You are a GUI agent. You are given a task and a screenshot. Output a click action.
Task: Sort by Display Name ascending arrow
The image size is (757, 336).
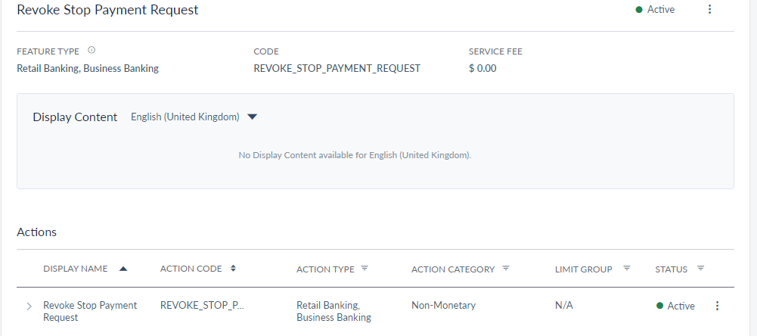[x=123, y=269]
